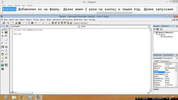This screenshot has width=178, height=100.
Task: Select the OptionButton control tool
Action: tap(6, 43)
